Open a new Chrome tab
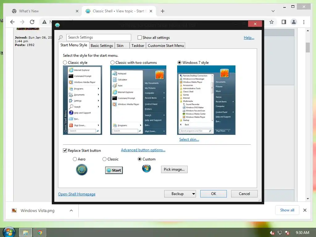This screenshot has width=316, height=237. (x=162, y=11)
